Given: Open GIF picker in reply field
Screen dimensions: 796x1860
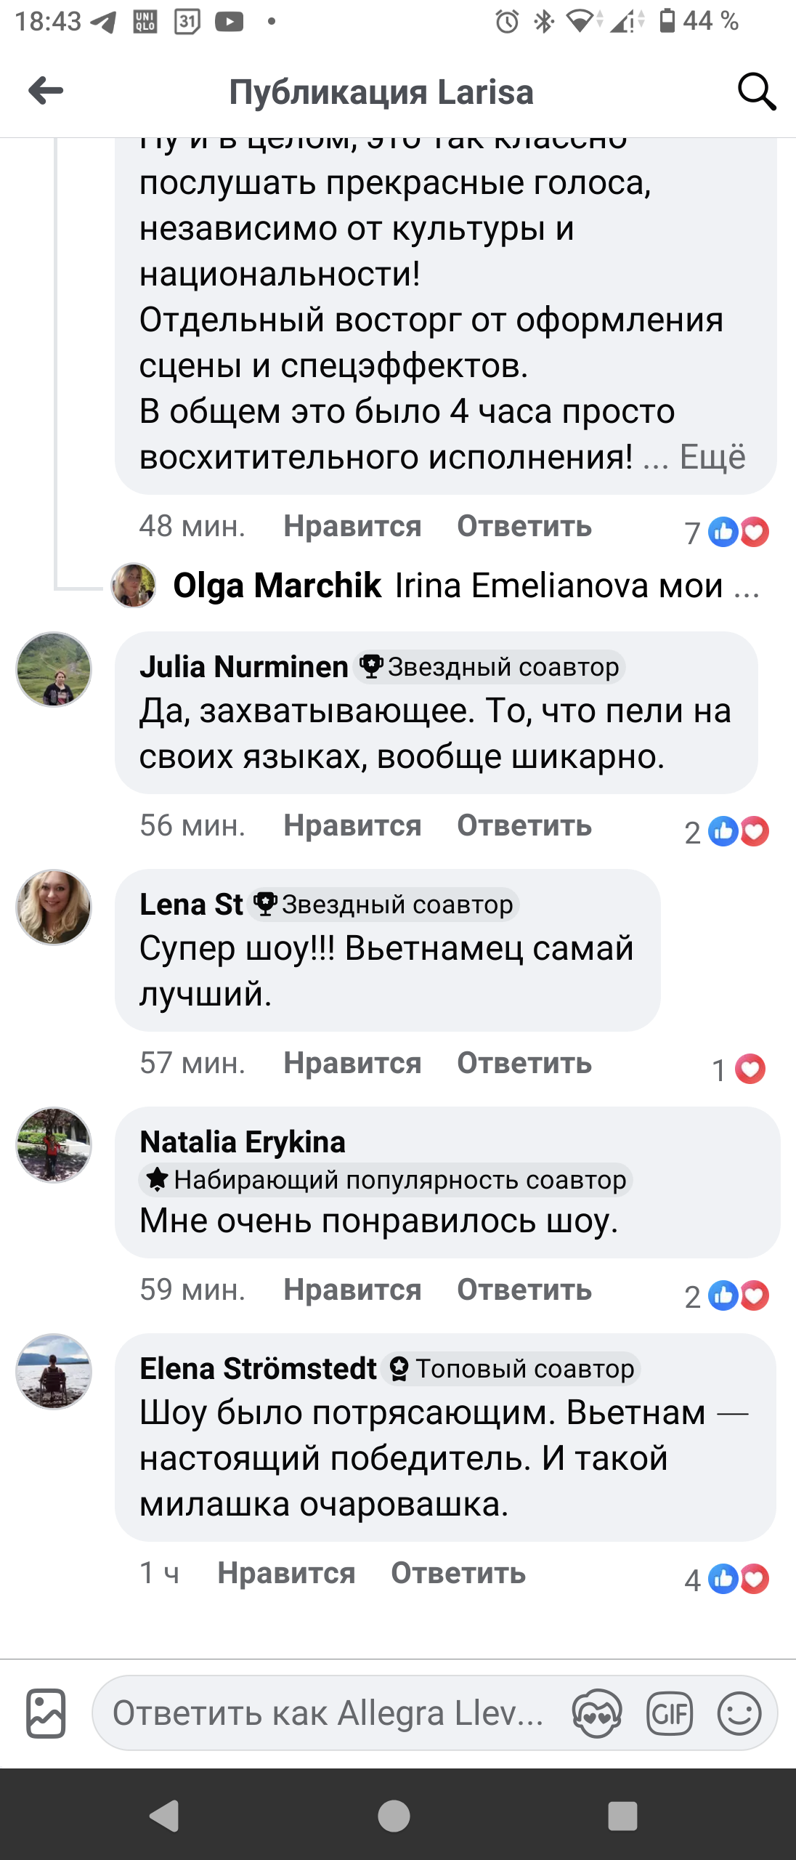Looking at the screenshot, I should tap(669, 1713).
